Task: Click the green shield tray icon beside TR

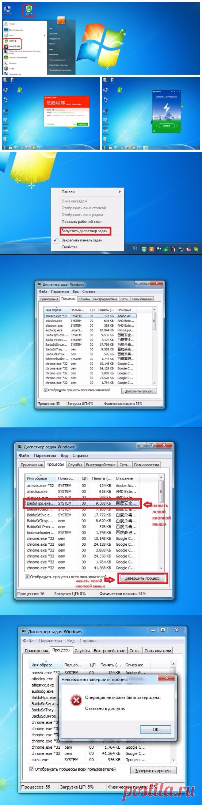Action: pyautogui.click(x=144, y=249)
